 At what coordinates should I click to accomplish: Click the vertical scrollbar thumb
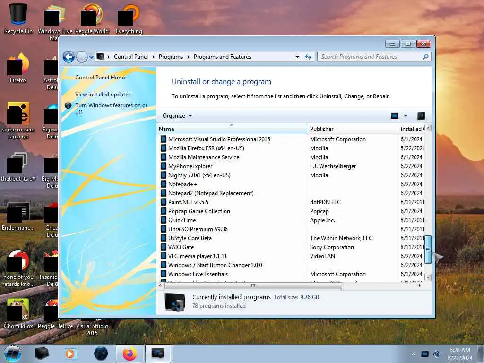(428, 250)
